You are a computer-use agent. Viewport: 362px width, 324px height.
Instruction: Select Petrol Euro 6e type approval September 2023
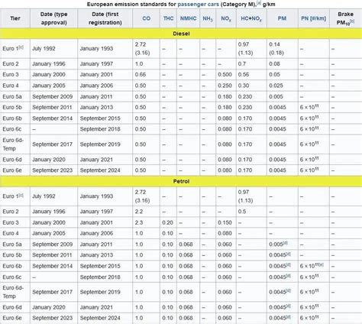[53, 318]
